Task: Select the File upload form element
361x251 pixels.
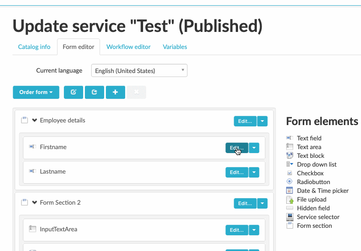Action: [x=312, y=199]
